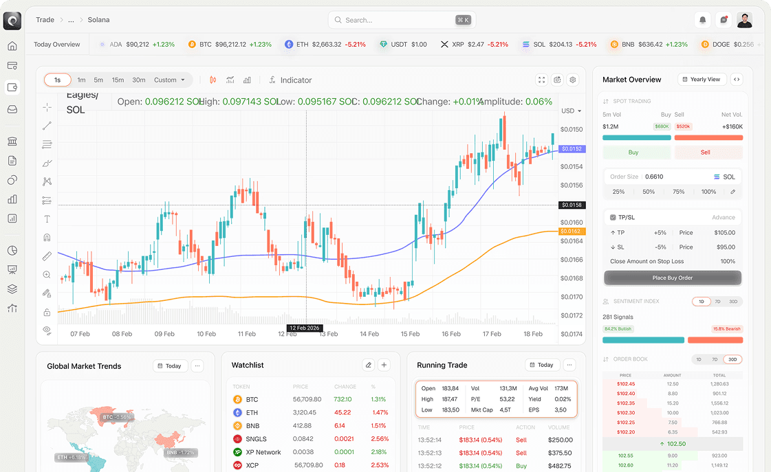Edit the Watchlist with pencil icon
The height and width of the screenshot is (472, 771).
368,365
